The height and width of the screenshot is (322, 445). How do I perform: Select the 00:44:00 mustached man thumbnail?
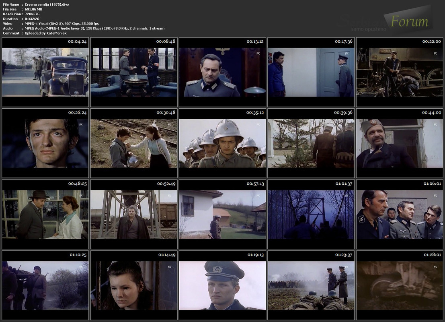coord(400,143)
